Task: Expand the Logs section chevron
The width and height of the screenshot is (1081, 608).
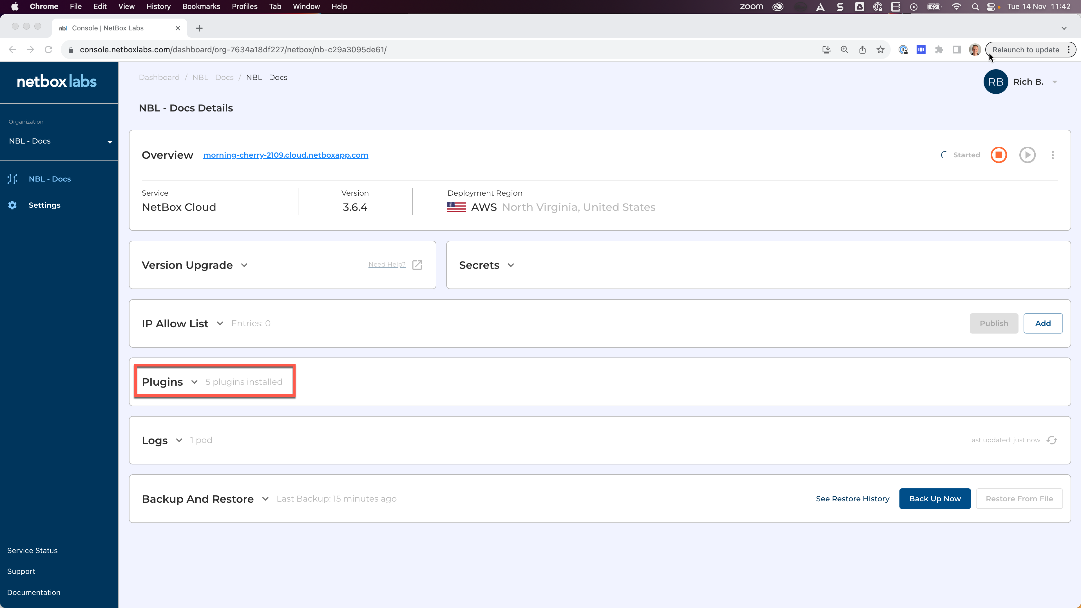Action: [179, 440]
